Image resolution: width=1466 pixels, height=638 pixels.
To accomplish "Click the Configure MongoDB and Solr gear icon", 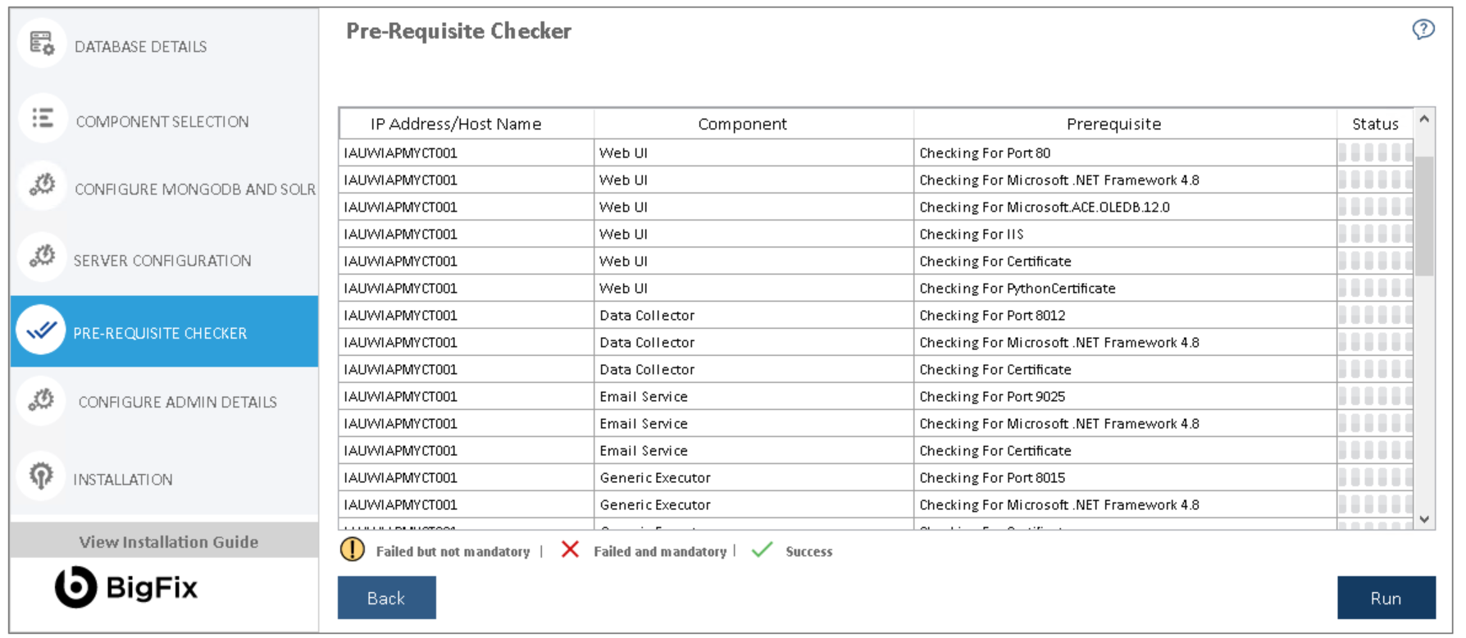I will tap(42, 185).
